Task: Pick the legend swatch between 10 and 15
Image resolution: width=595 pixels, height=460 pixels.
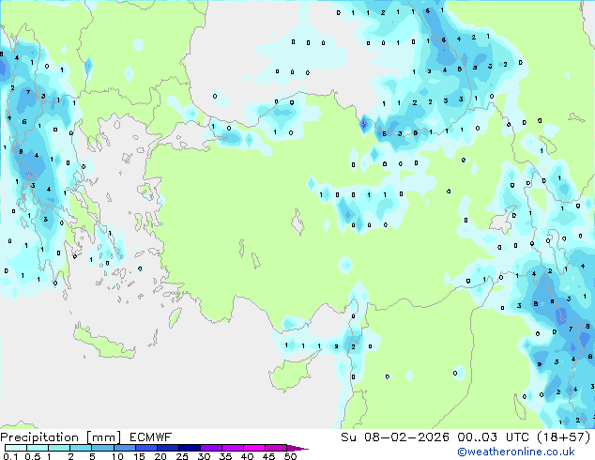Action: click(125, 448)
